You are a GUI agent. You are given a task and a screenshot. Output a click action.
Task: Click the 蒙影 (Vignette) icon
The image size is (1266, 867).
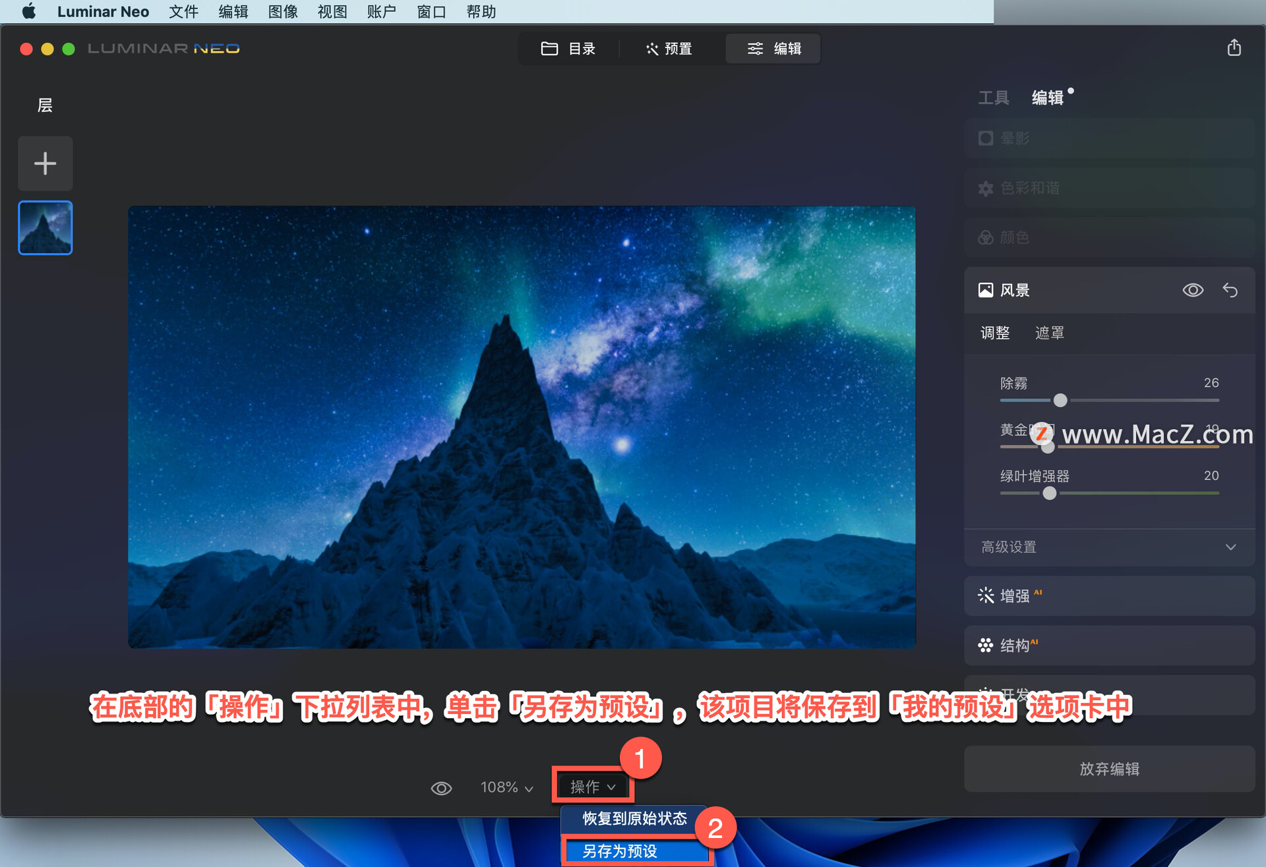(x=986, y=138)
